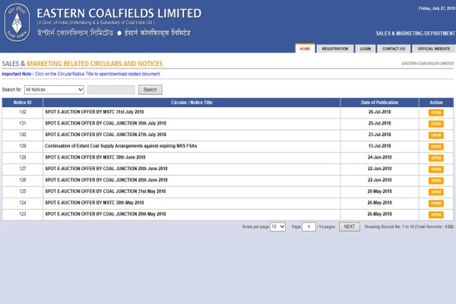Open notice 131 with OPEN button

[x=436, y=124]
